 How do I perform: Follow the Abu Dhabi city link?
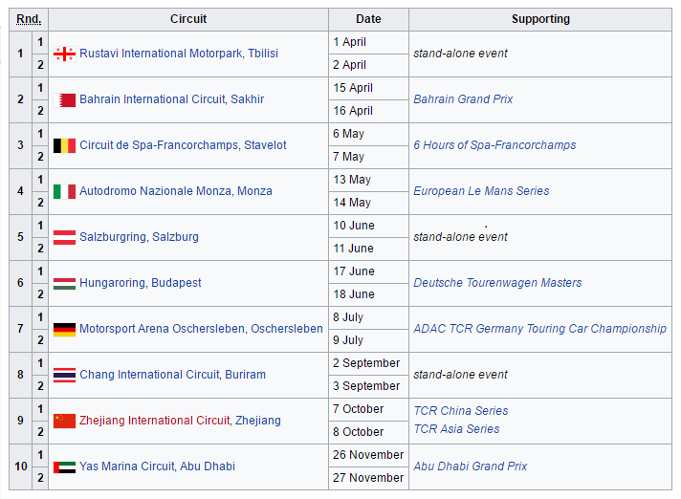tap(208, 466)
